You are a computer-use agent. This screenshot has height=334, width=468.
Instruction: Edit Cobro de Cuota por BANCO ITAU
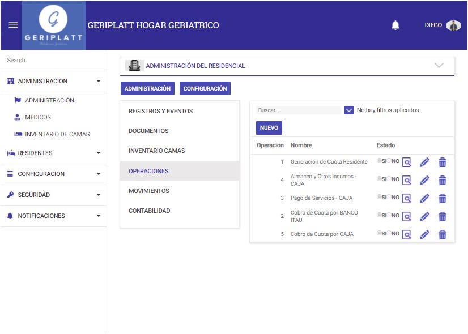(x=424, y=216)
